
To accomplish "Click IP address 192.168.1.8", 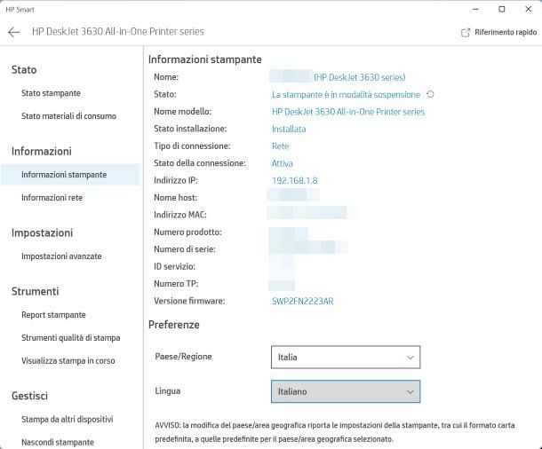I will [294, 180].
